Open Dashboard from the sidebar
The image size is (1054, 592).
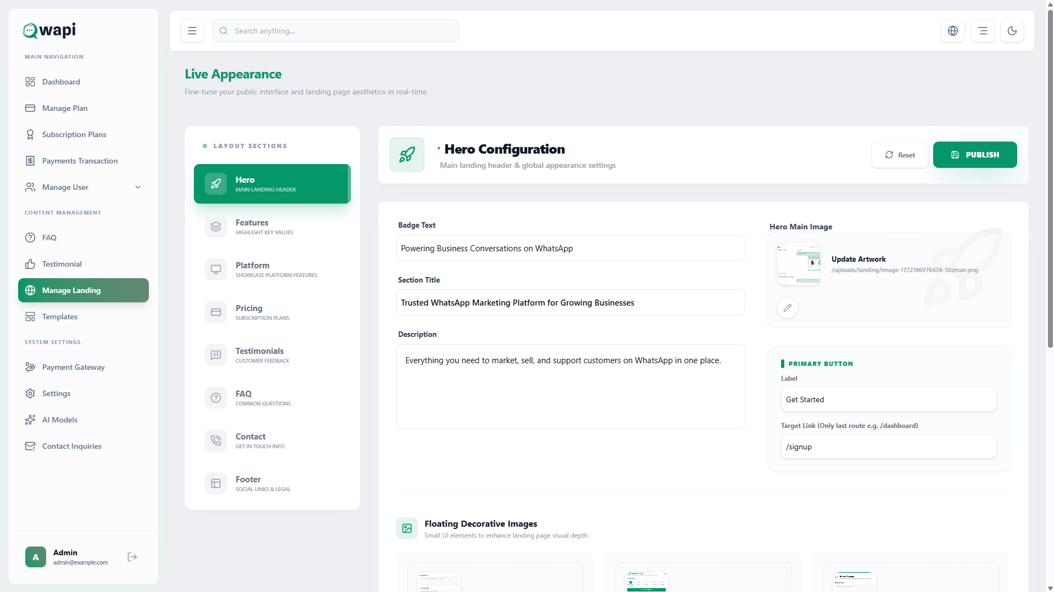pyautogui.click(x=61, y=82)
